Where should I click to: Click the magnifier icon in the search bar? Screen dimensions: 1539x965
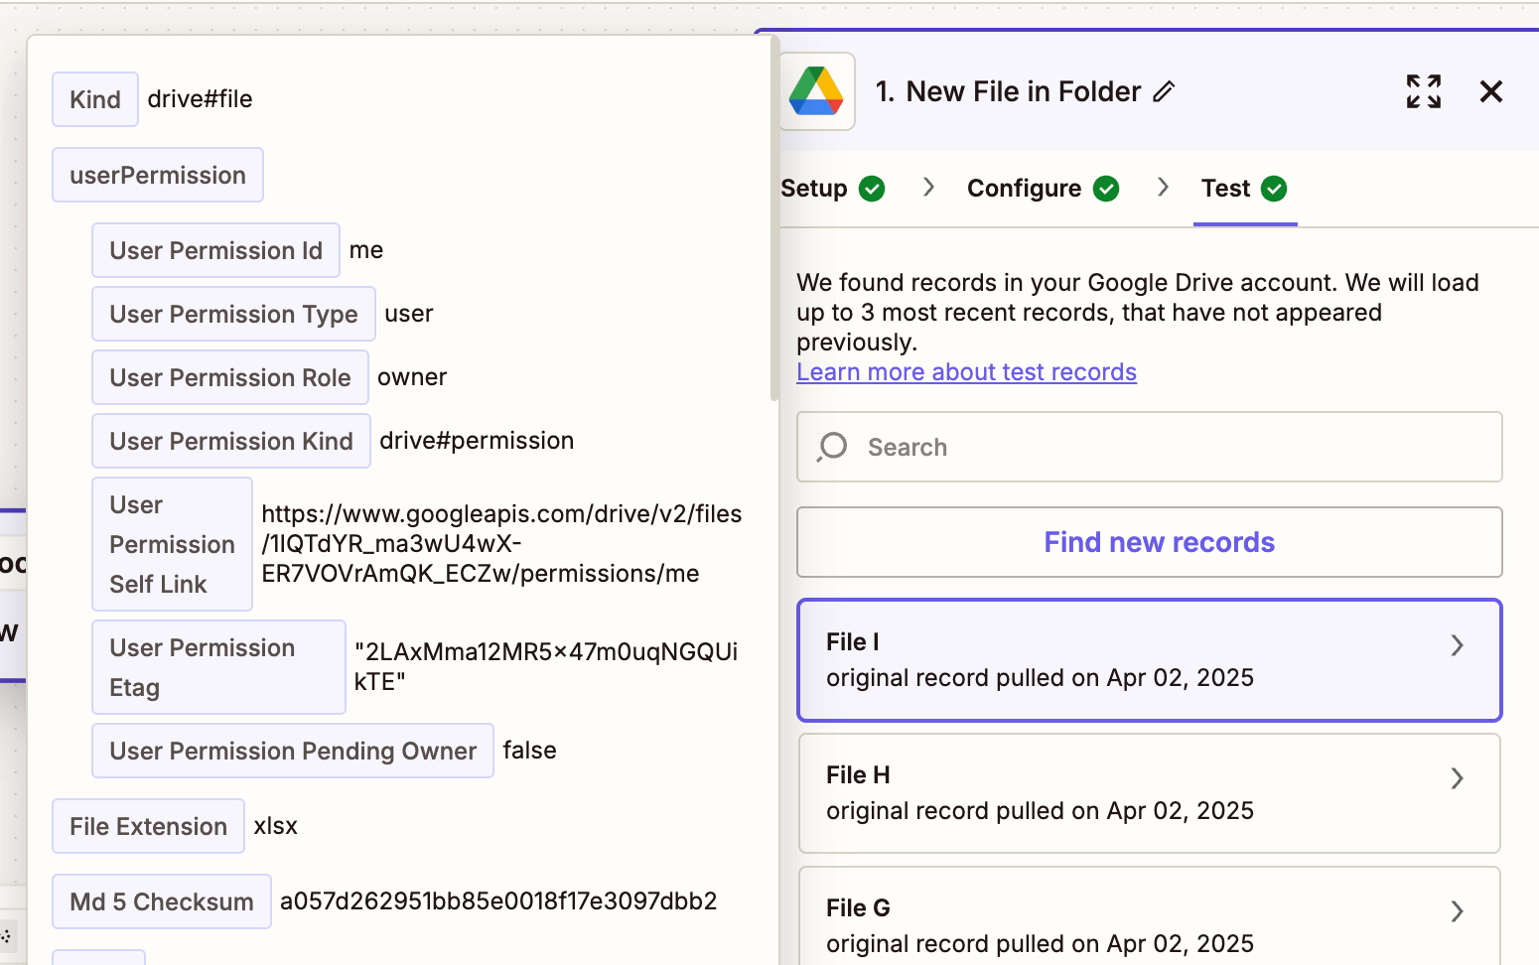click(831, 447)
